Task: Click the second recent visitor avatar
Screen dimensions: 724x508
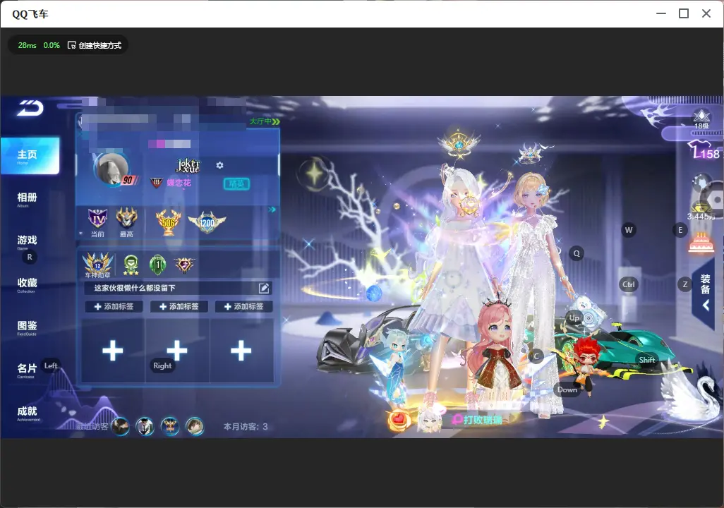Action: click(x=145, y=426)
